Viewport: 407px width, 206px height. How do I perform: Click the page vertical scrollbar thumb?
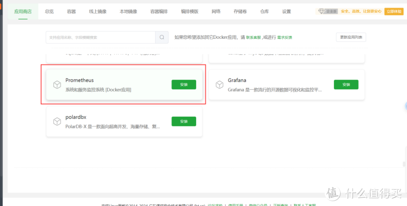point(403,164)
